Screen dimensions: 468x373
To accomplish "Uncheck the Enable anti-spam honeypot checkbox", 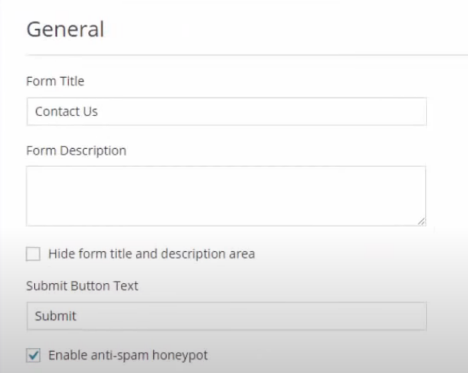I will coord(34,356).
